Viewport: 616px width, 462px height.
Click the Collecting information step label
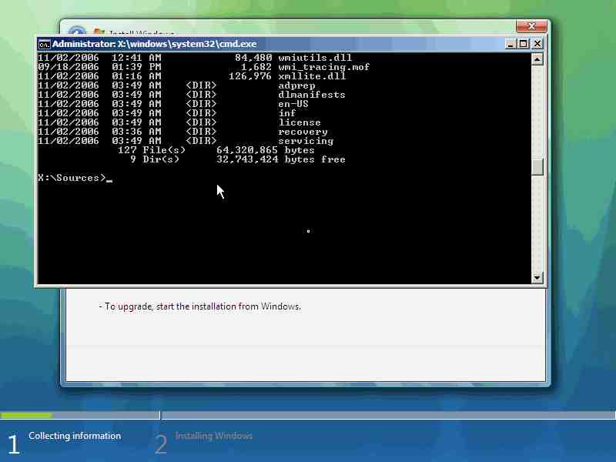tap(75, 436)
